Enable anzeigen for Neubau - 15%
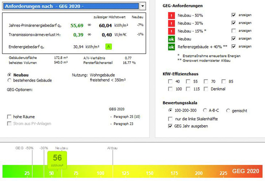Image resolution: width=265 pixels, height=181 pixels. click(234, 31)
